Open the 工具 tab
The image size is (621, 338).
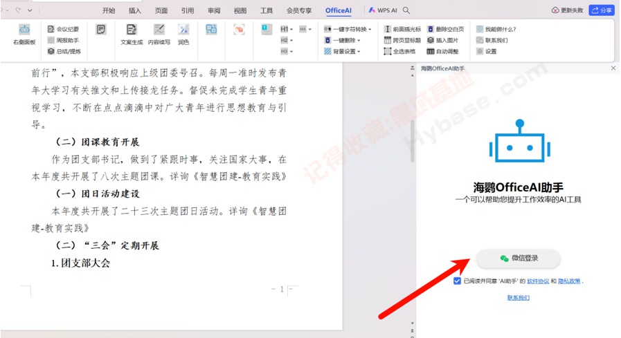[x=266, y=10]
